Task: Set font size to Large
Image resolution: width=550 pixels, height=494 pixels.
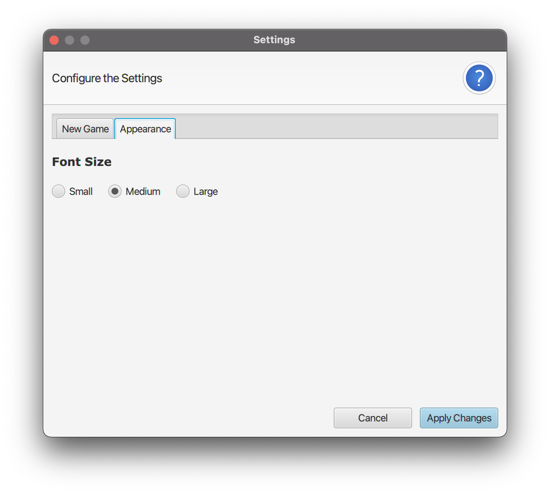Action: click(x=183, y=191)
